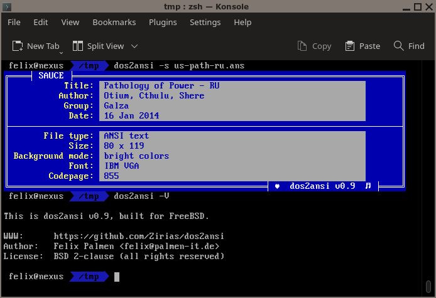
Task: Open the Help menu
Action: coord(243,23)
